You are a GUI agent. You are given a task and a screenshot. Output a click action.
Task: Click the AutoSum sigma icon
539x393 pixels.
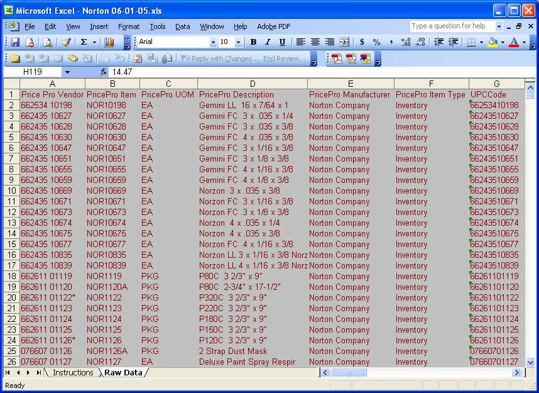pyautogui.click(x=84, y=42)
